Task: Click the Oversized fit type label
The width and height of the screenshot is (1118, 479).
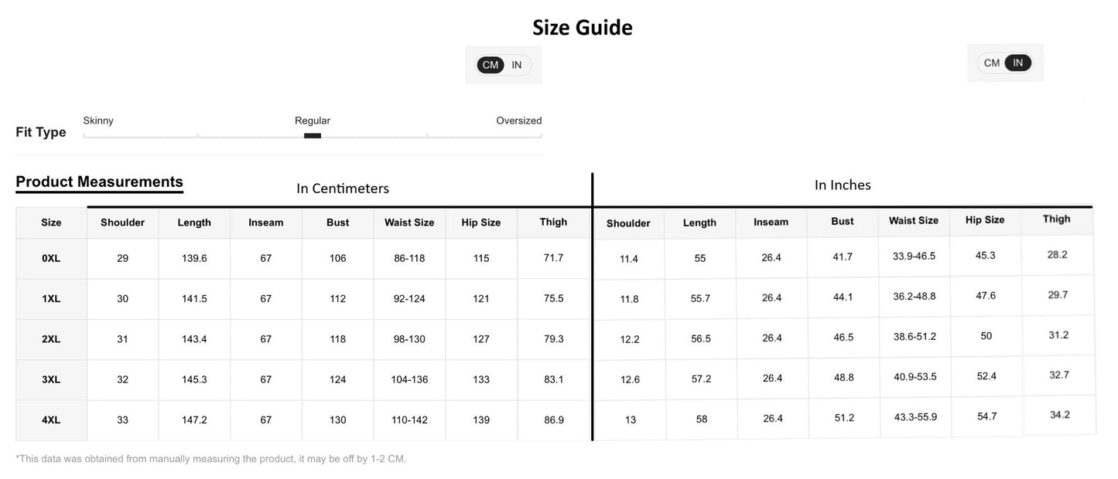Action: click(519, 120)
